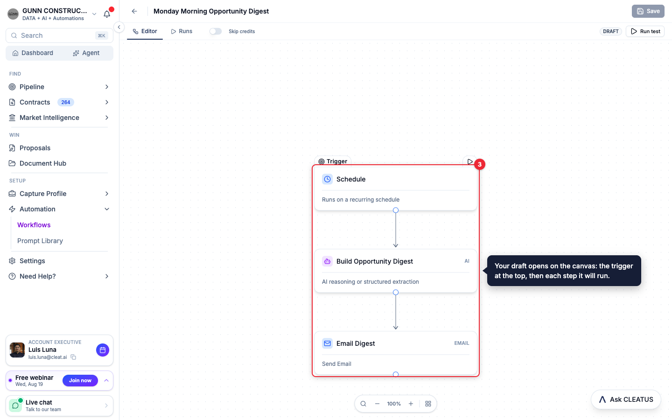Click the DRAFT status badge
This screenshot has width=672, height=420.
point(610,31)
